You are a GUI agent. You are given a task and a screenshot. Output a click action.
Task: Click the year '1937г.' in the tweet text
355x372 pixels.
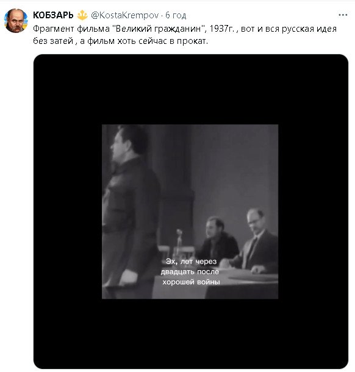tap(221, 29)
